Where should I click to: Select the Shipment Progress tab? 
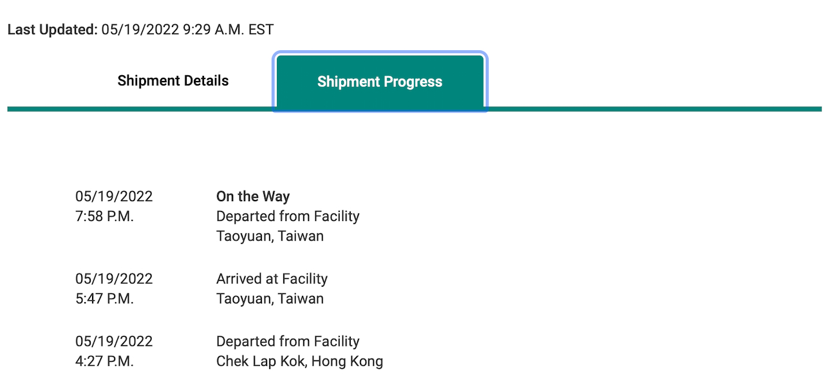(x=380, y=82)
